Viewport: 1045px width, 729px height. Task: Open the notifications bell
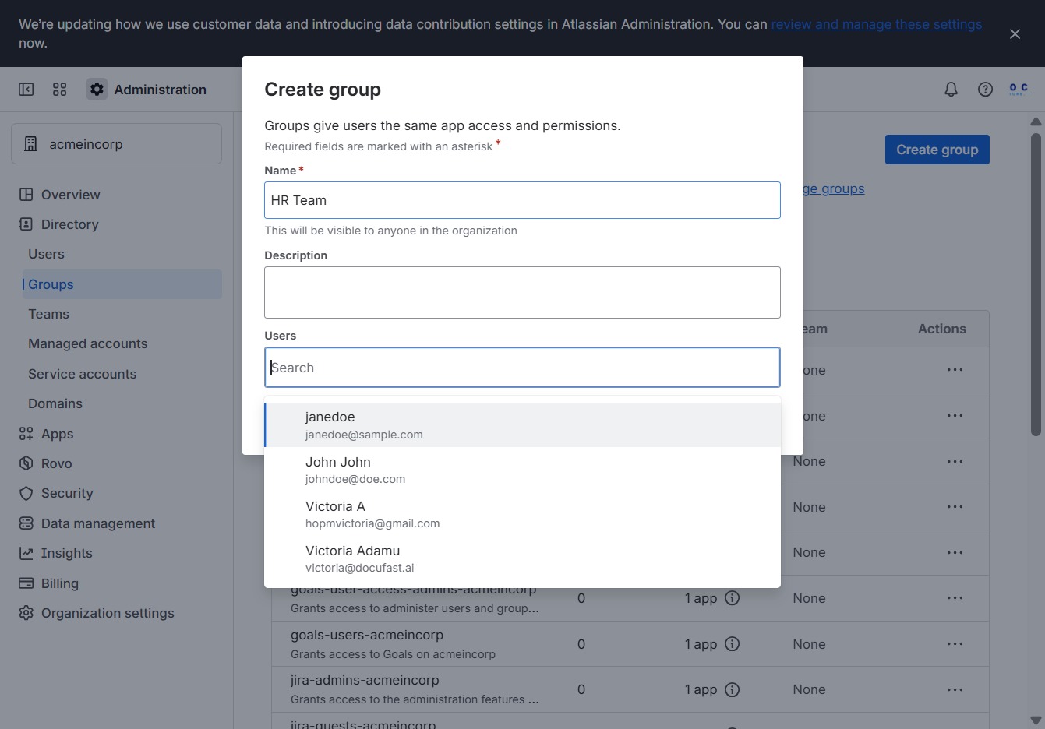[951, 90]
